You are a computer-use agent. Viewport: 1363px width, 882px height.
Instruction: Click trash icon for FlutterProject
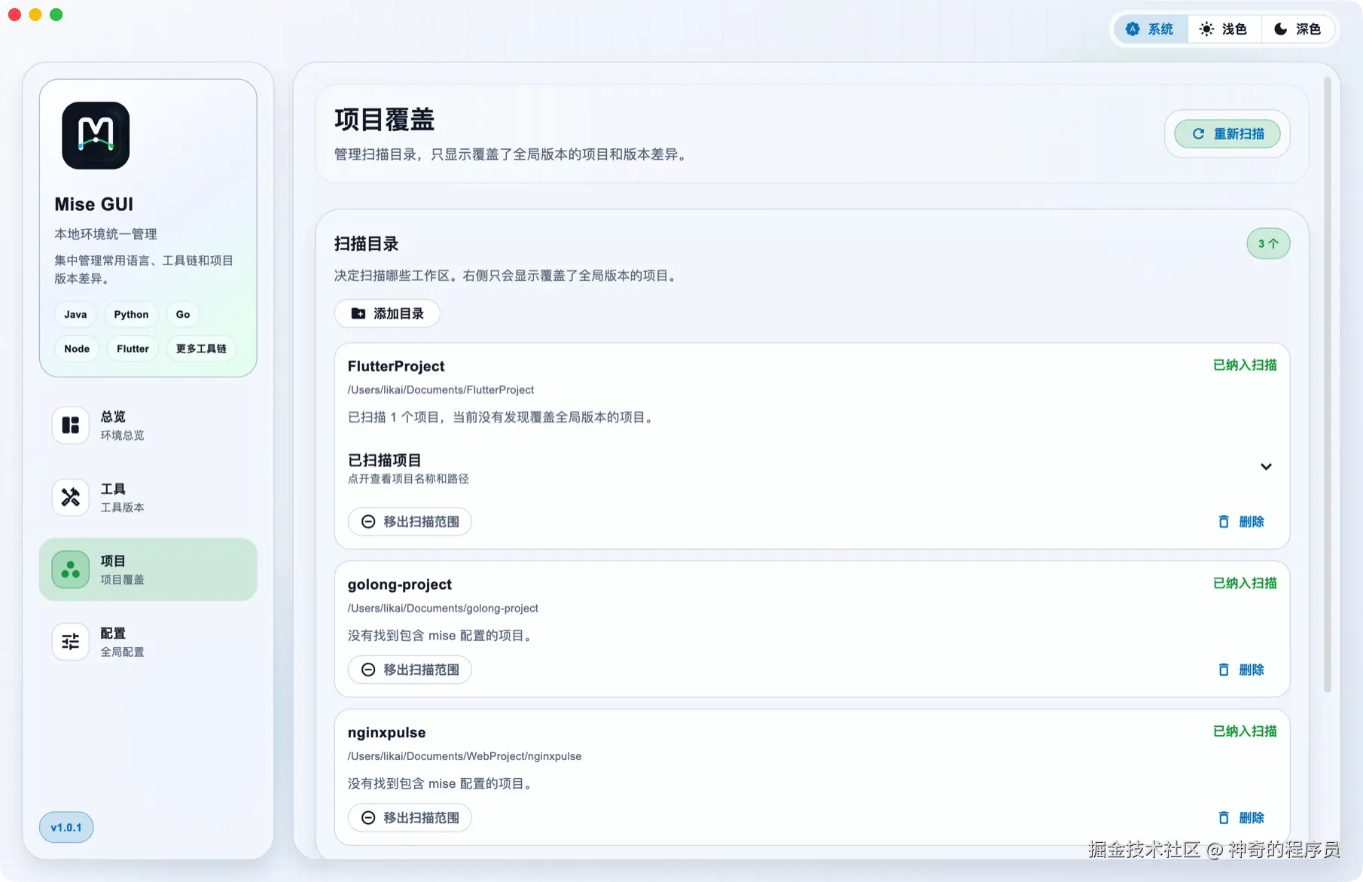point(1224,522)
